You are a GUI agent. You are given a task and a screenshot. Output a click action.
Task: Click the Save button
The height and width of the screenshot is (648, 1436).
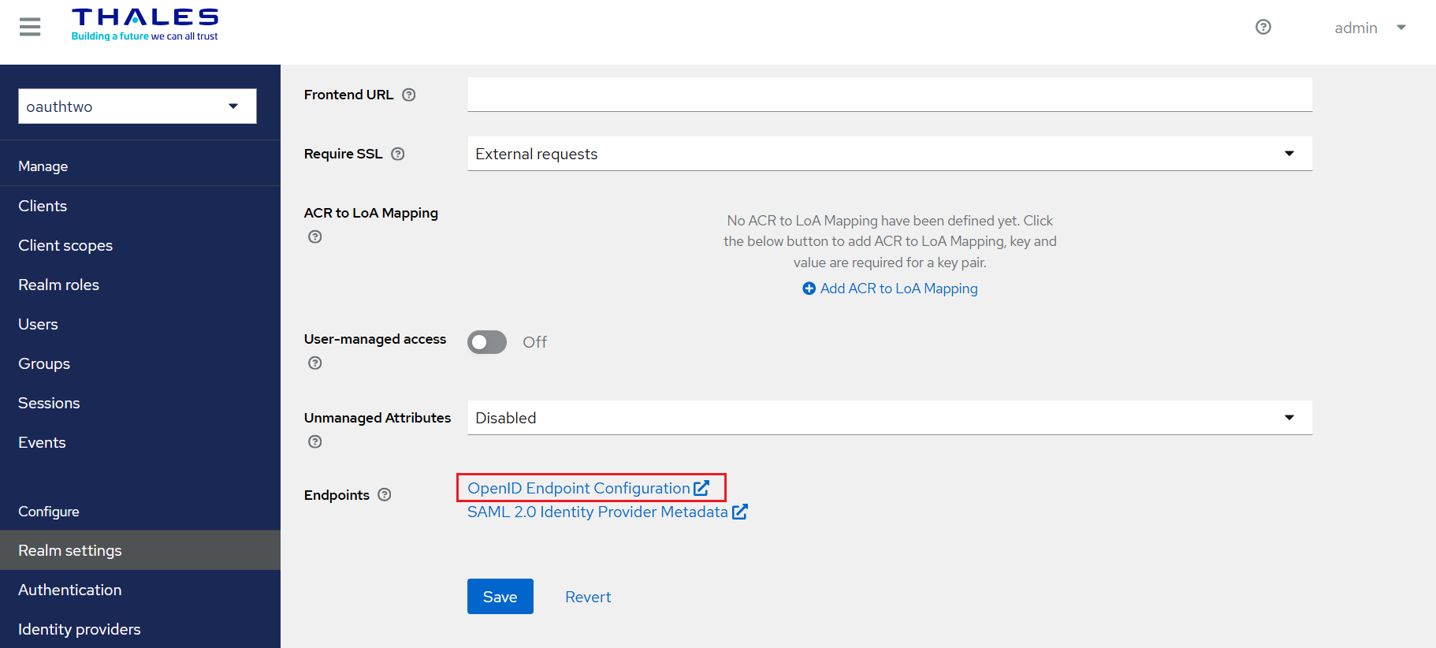click(500, 597)
